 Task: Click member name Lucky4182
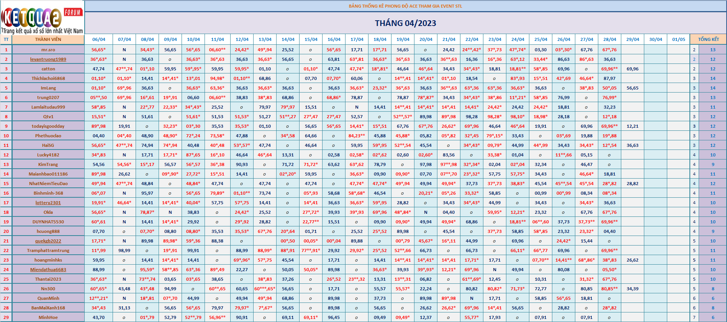pyautogui.click(x=48, y=155)
